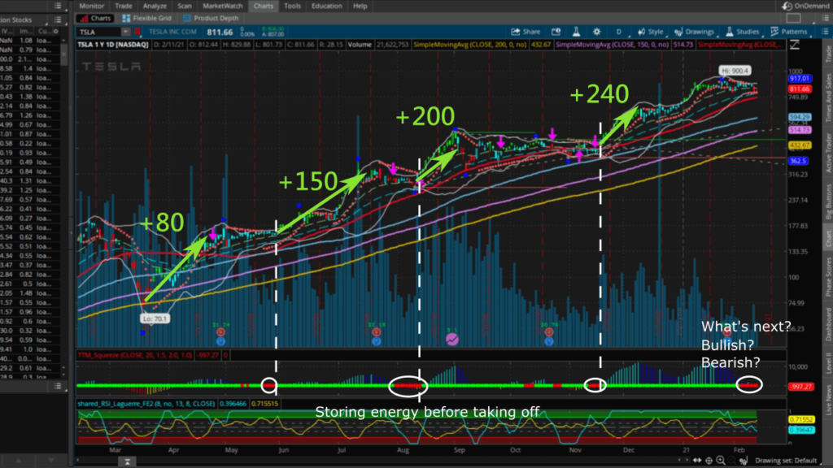Click the Share chart icon

coord(526,32)
